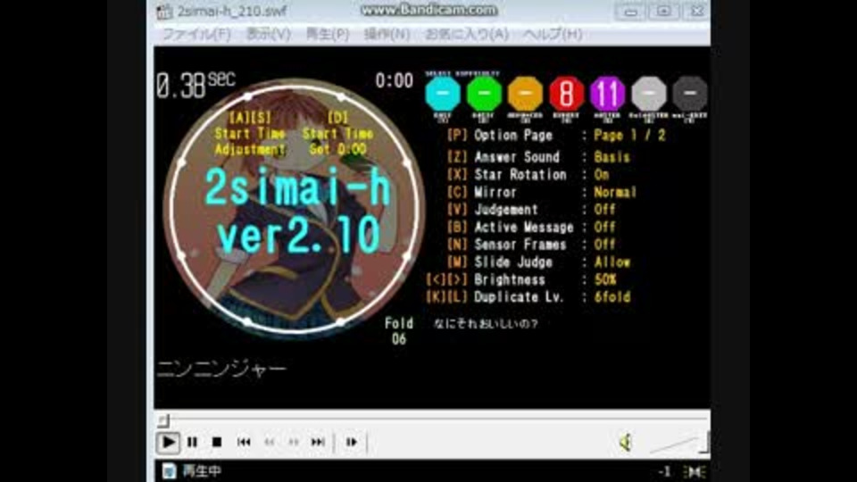Select the orange Advanced difficulty circle
Screen dimensions: 857x482
pyautogui.click(x=525, y=94)
